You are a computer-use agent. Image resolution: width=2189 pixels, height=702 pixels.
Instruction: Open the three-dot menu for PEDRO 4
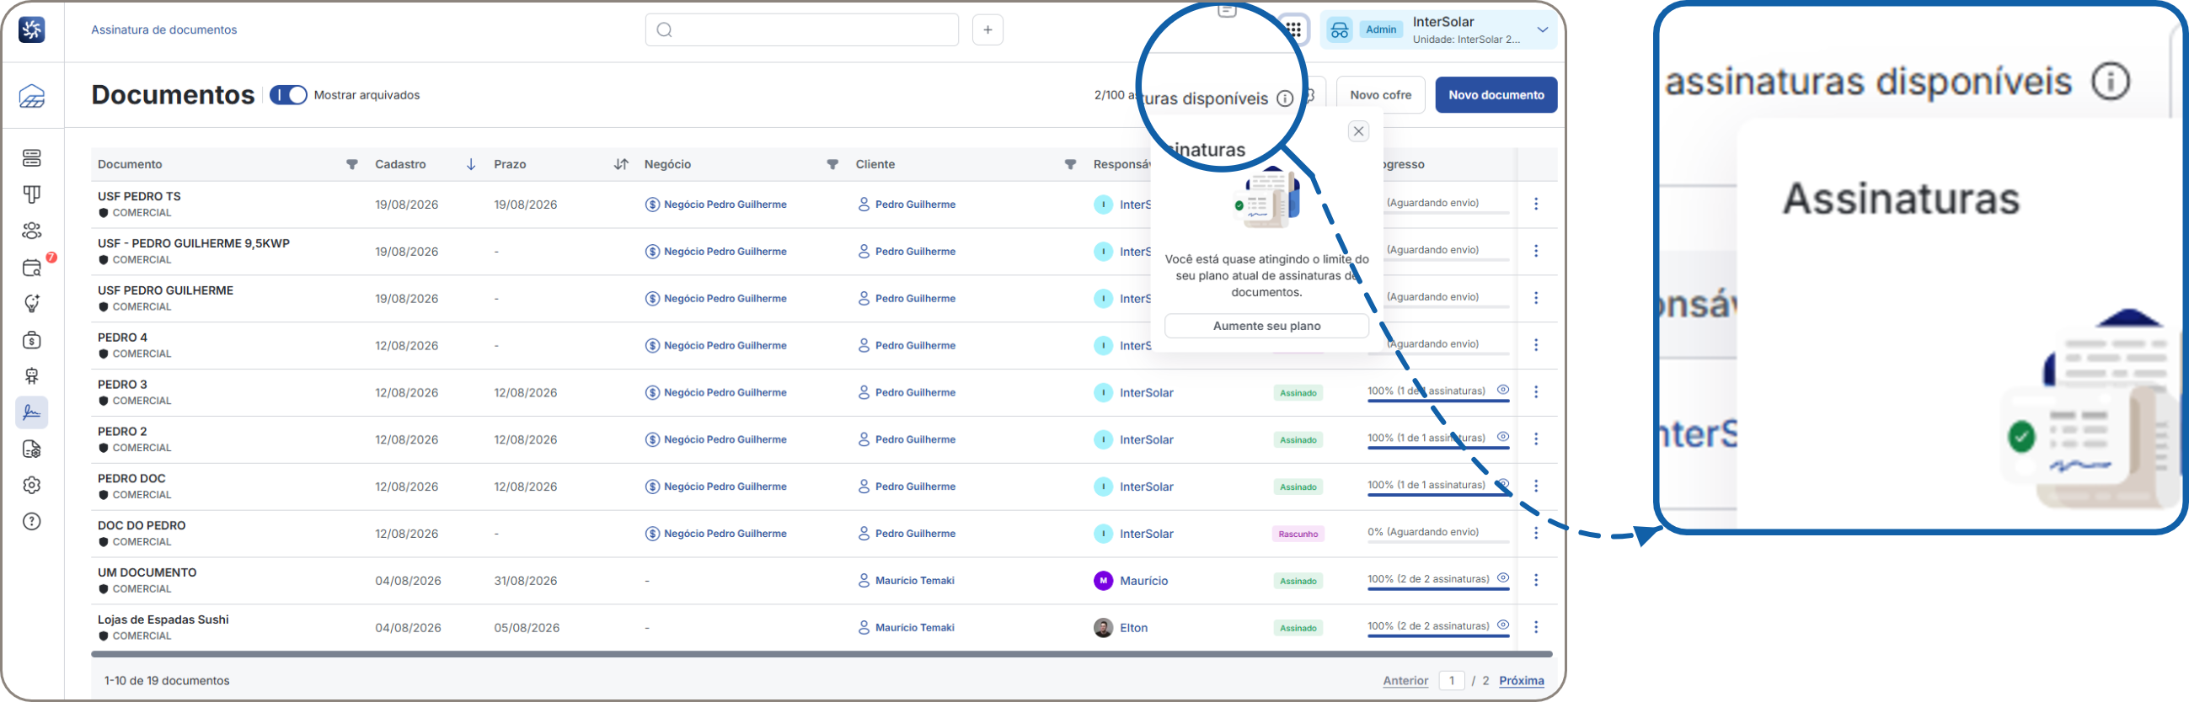coord(1535,344)
